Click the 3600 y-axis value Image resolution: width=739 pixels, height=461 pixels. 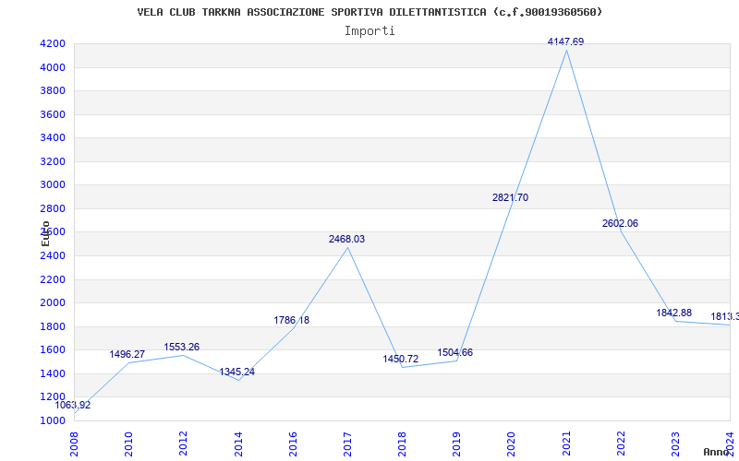point(54,114)
